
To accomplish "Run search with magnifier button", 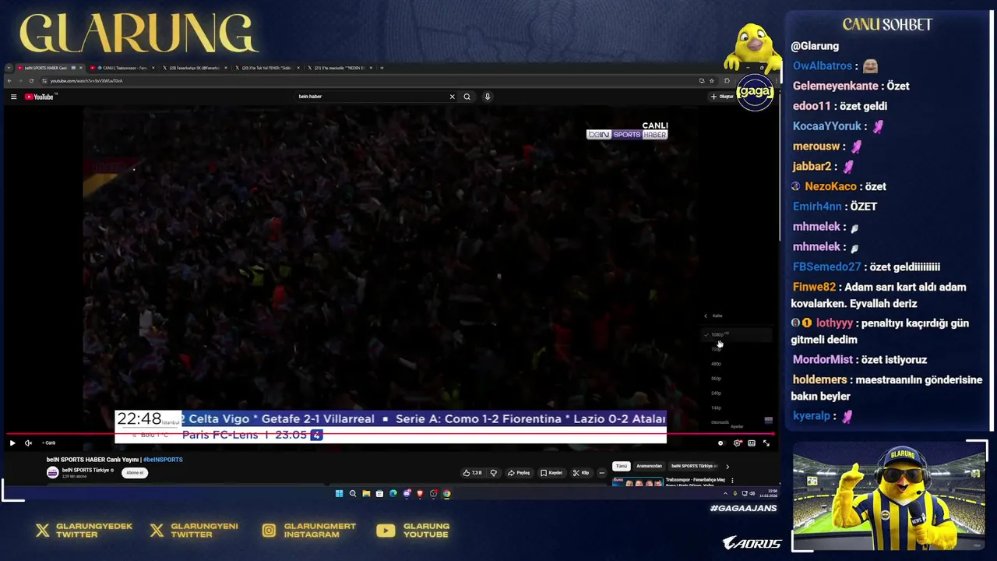I will (467, 97).
